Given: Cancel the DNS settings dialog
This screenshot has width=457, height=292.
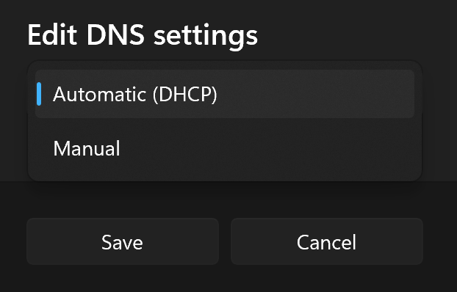Looking at the screenshot, I should pyautogui.click(x=327, y=241).
